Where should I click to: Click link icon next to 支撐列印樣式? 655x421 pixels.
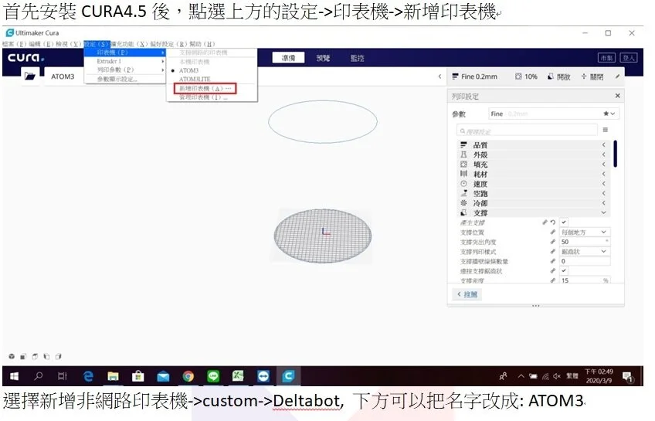point(553,251)
